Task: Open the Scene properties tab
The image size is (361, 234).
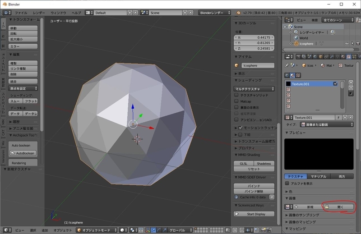Action: 310,57
